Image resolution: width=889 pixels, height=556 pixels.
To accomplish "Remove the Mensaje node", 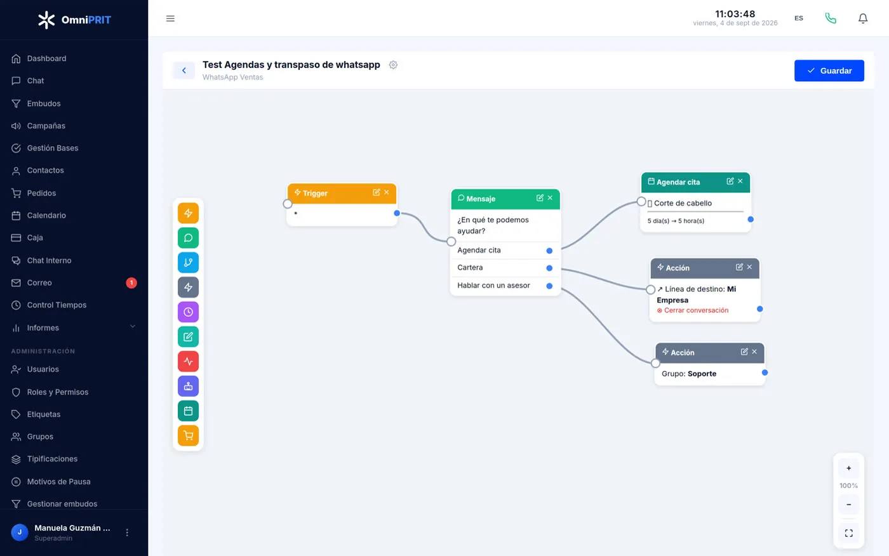I will coord(550,198).
